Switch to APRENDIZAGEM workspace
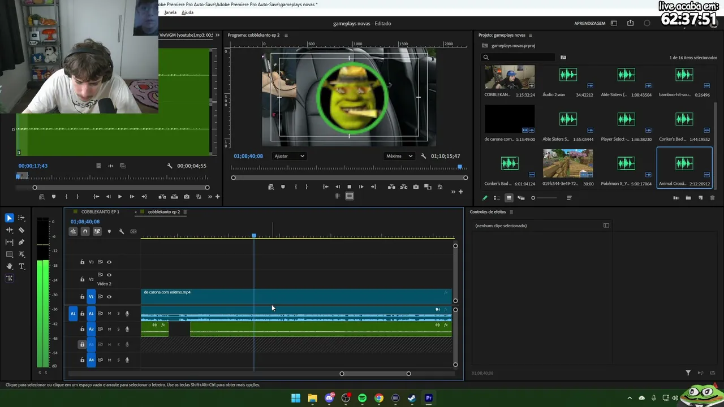724x407 pixels. [590, 23]
